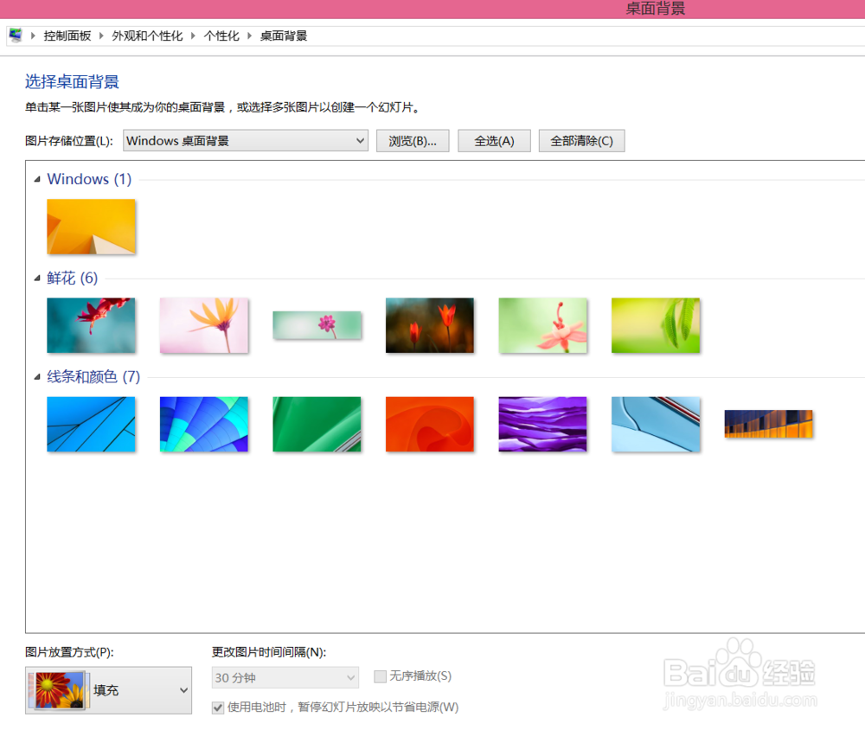865x730 pixels.
Task: Open 控制面板 breadcrumb item
Action: (67, 35)
